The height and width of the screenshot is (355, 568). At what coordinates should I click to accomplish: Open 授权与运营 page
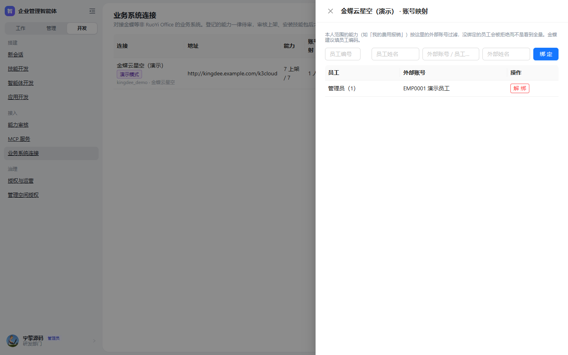(x=21, y=181)
